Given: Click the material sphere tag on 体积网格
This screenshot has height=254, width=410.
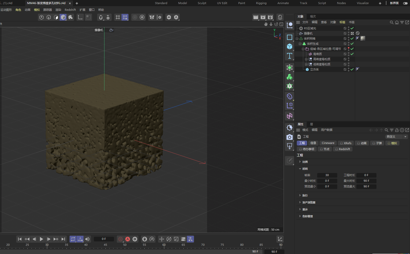Looking at the screenshot, I should (x=363, y=38).
